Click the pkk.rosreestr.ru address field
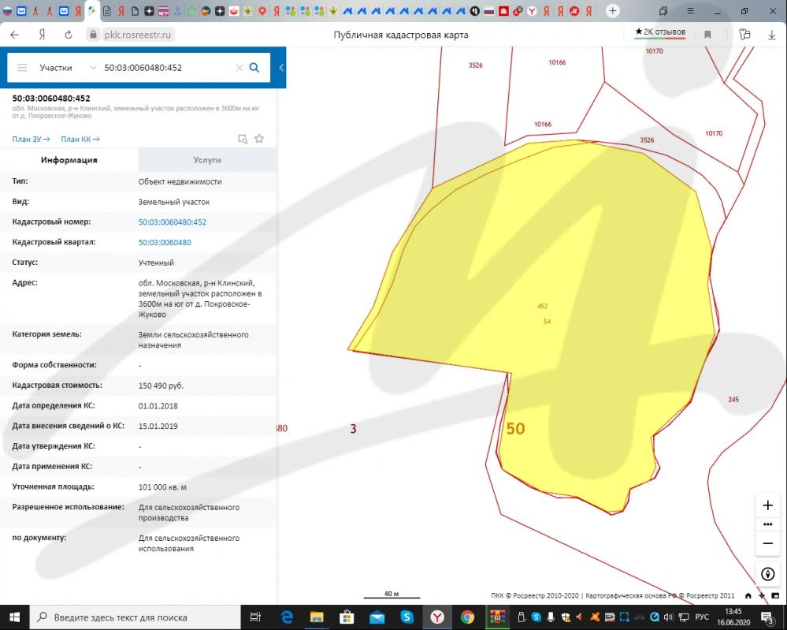The width and height of the screenshot is (787, 630). (x=137, y=35)
